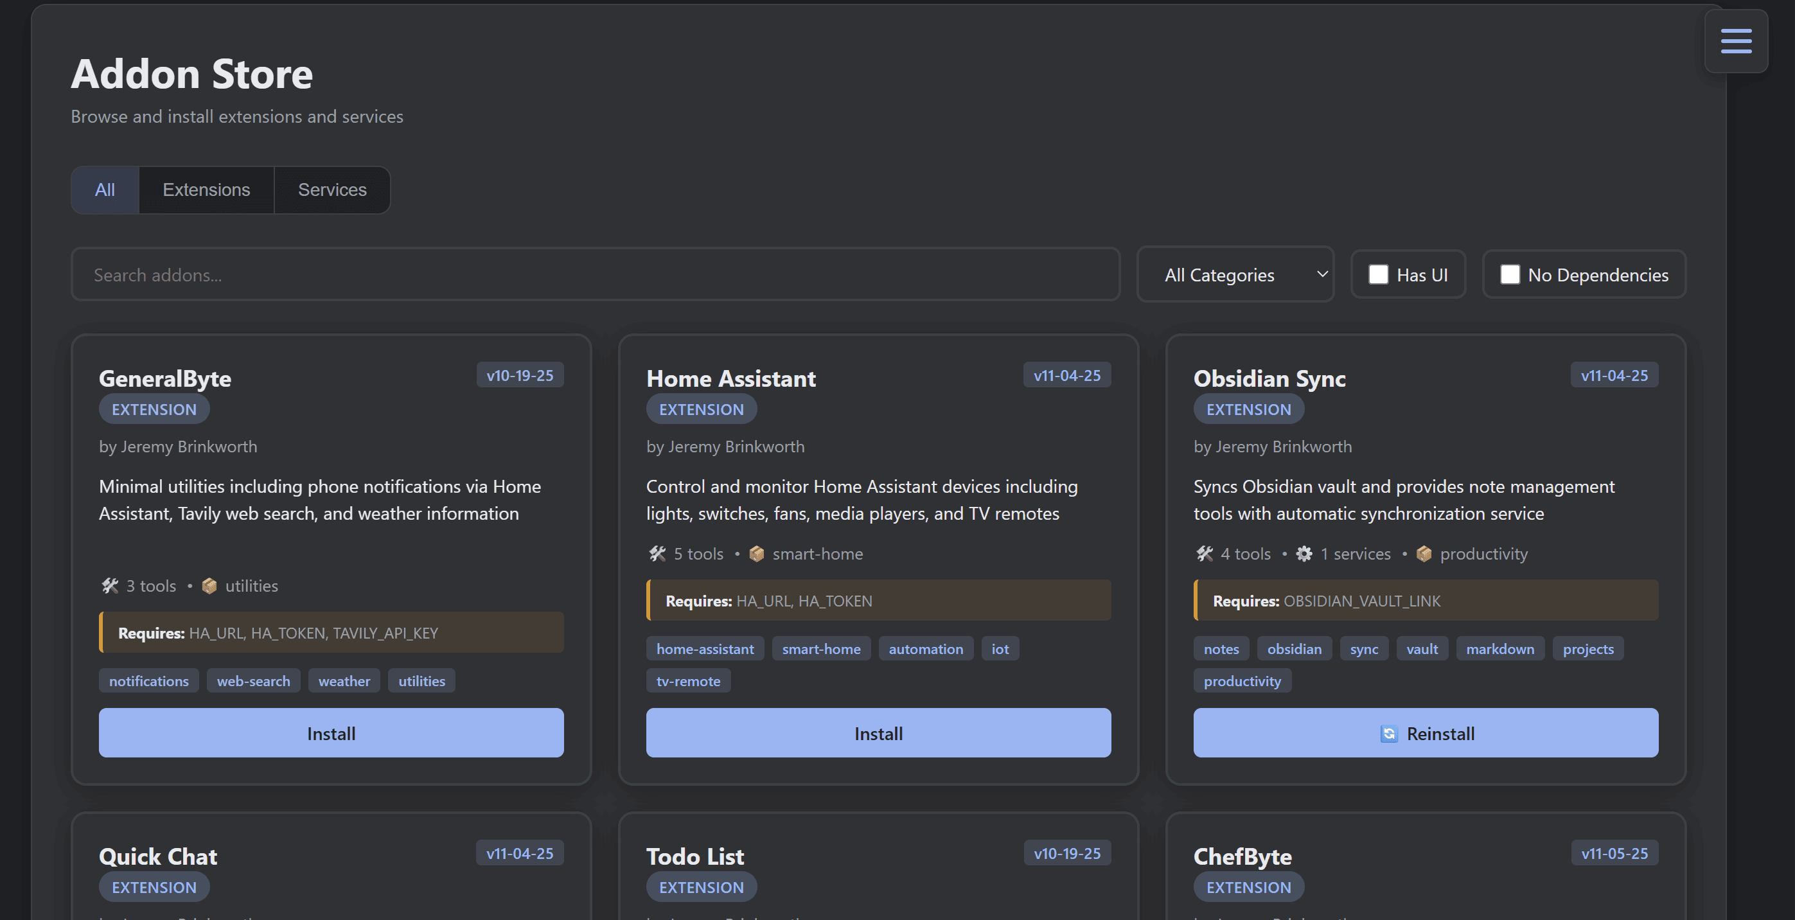Switch to the Extensions tab
This screenshot has width=1795, height=920.
coord(206,190)
